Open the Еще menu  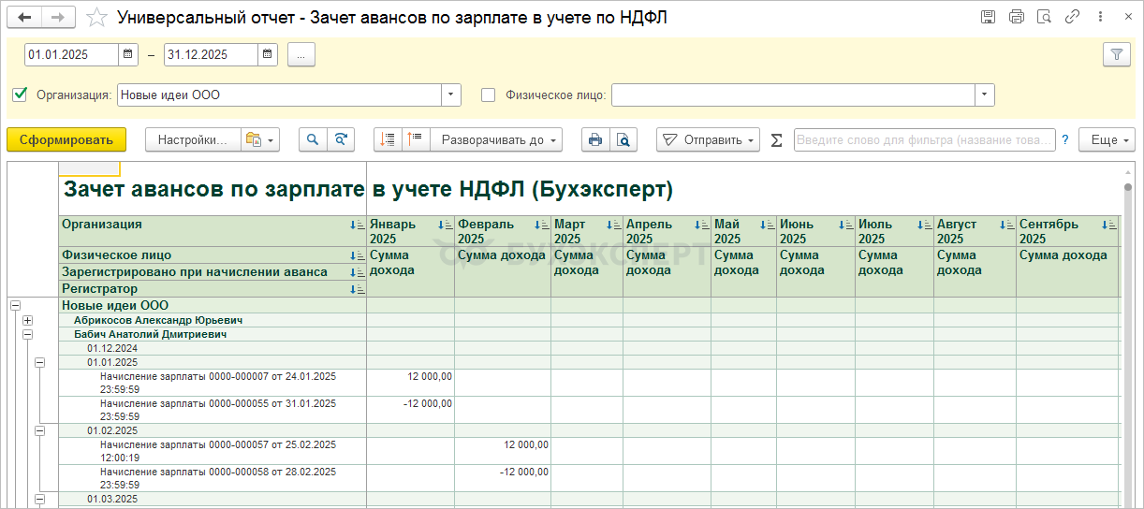(x=1107, y=140)
